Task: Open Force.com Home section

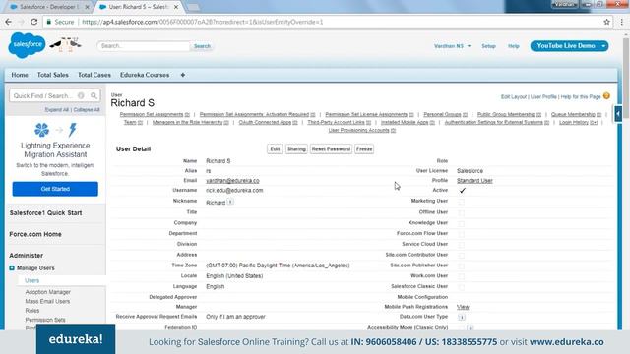Action: 35,234
